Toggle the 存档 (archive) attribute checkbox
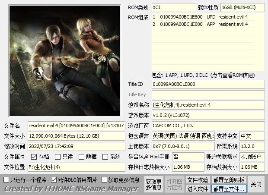Viewport: 268px width, 195px height. pos(34,157)
